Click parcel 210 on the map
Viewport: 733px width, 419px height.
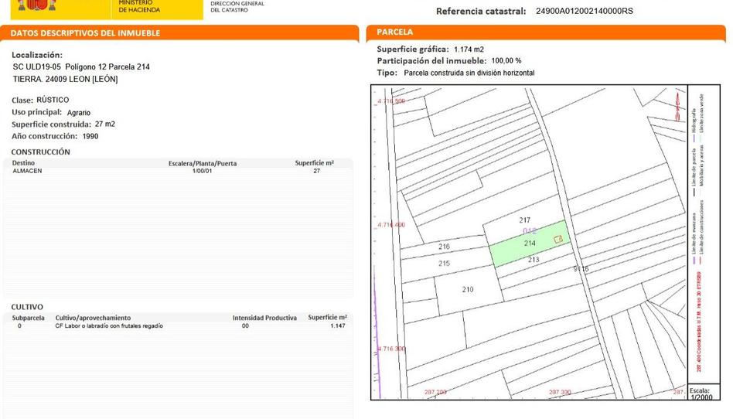467,289
